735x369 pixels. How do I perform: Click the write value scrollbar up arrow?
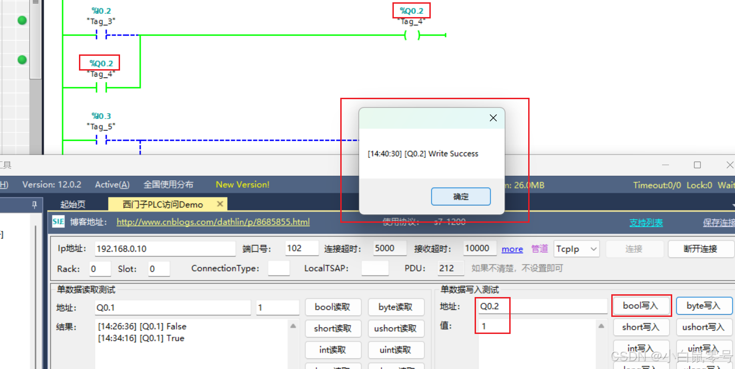click(x=601, y=326)
